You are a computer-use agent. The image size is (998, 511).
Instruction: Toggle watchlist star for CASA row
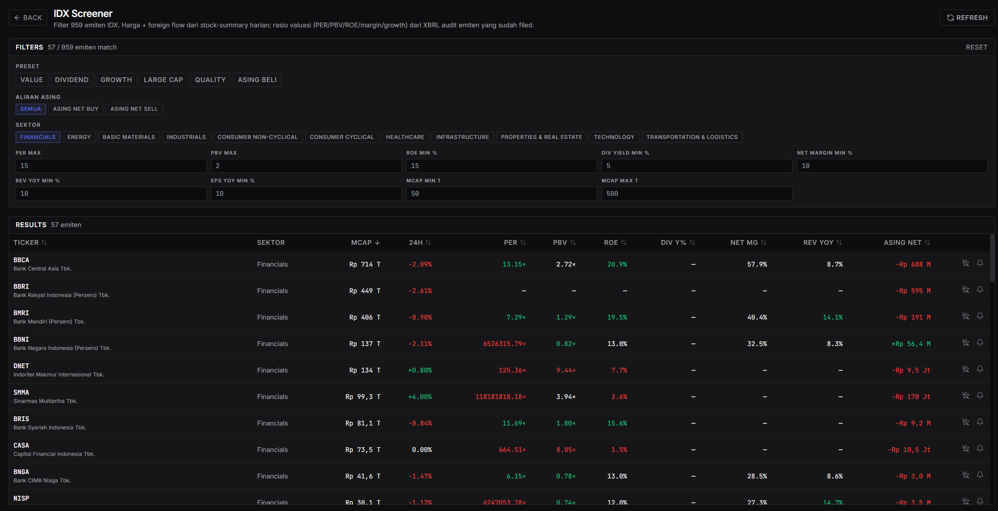pyautogui.click(x=965, y=448)
